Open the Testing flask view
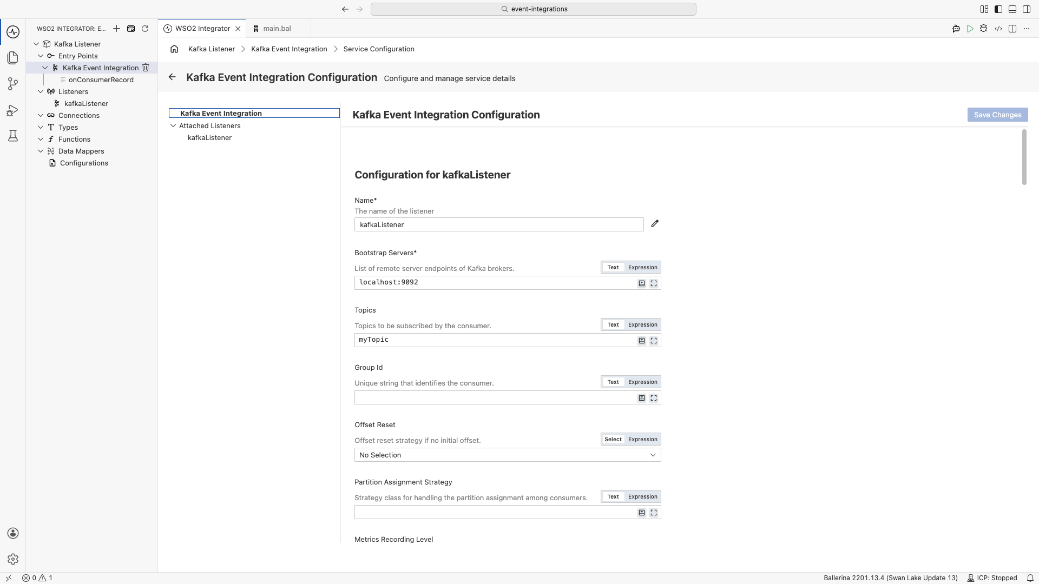Viewport: 1039px width, 584px height. point(13,136)
